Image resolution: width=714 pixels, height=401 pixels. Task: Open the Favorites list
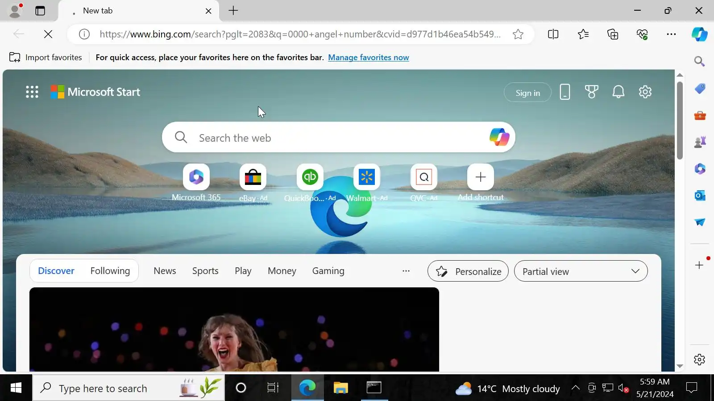[x=583, y=34]
